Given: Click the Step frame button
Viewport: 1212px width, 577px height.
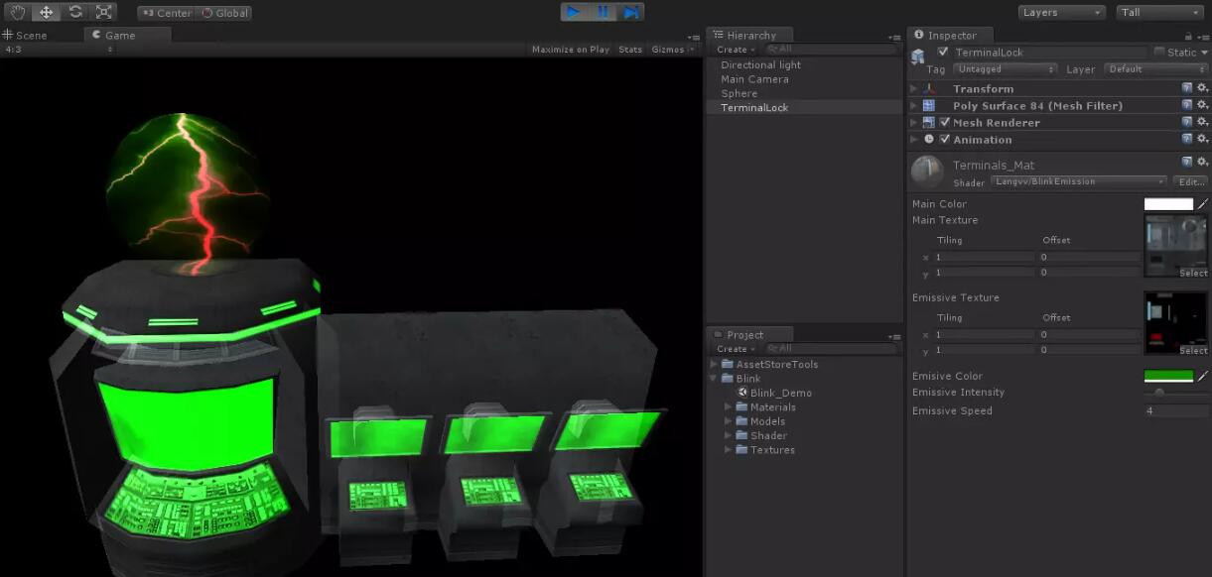Looking at the screenshot, I should pos(630,12).
